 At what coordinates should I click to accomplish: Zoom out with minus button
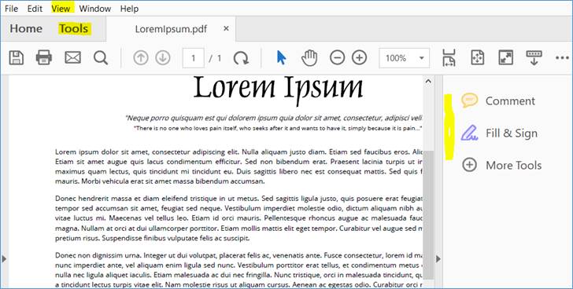(338, 57)
